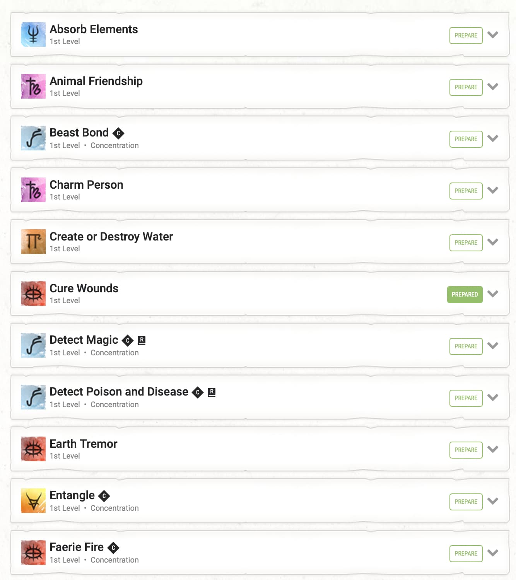Prepare the Entangle spell
The width and height of the screenshot is (516, 580).
466,502
